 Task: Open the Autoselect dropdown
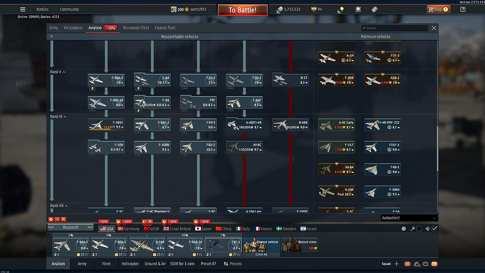point(409,218)
